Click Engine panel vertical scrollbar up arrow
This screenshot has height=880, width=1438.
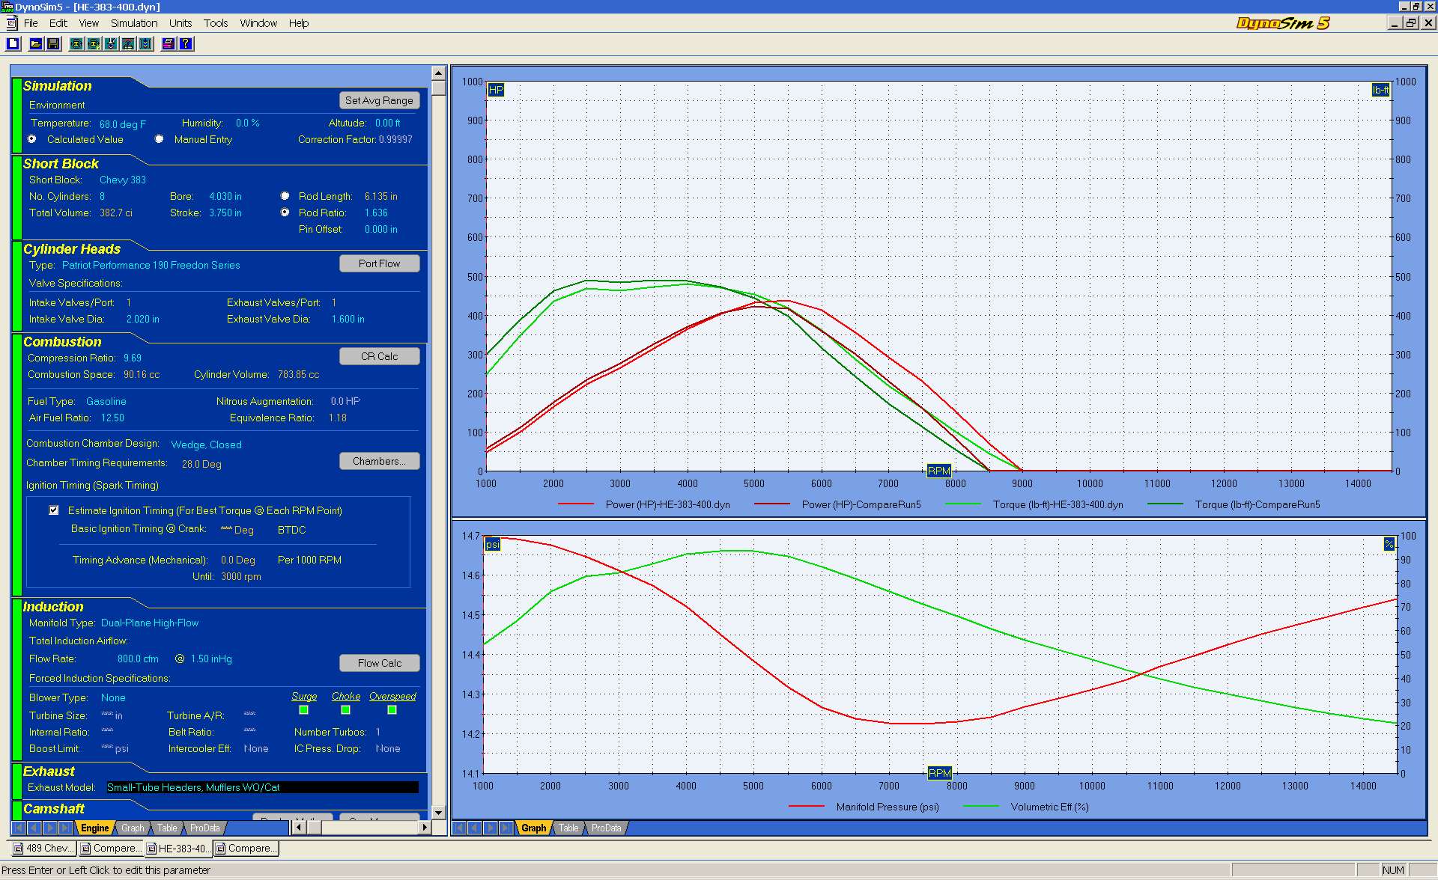tap(439, 73)
